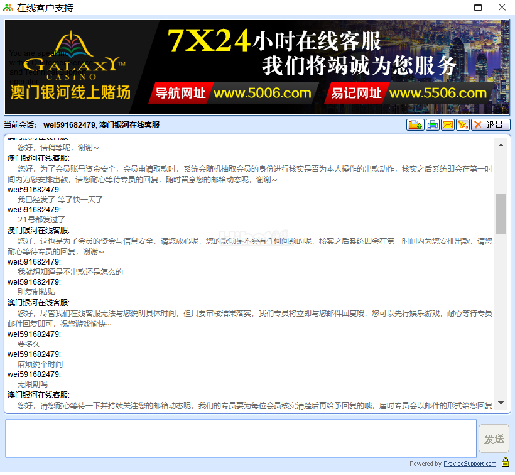
Task: Open the ProvideSupport.com link
Action: pyautogui.click(x=470, y=464)
